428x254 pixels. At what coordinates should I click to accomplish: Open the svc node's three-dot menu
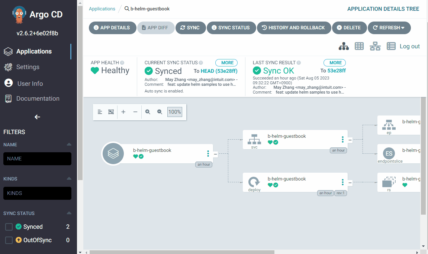(x=342, y=140)
